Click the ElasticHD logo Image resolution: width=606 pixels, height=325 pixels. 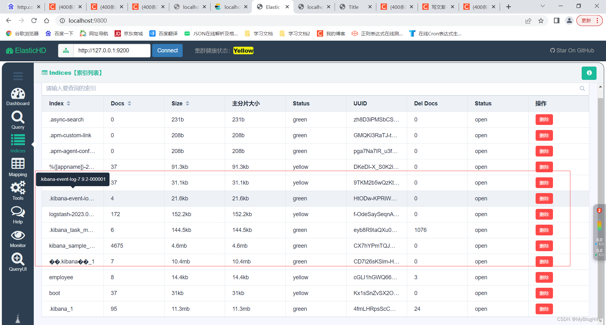click(26, 50)
